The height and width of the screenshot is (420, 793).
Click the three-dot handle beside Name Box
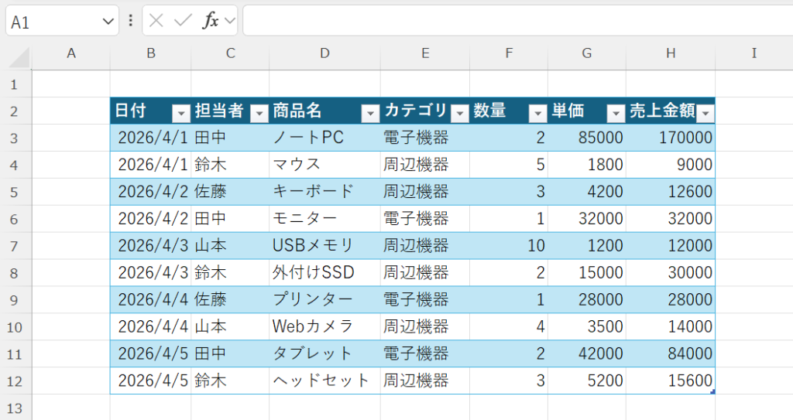point(130,21)
